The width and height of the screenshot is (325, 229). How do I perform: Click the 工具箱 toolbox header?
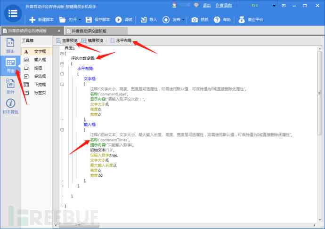pos(28,40)
